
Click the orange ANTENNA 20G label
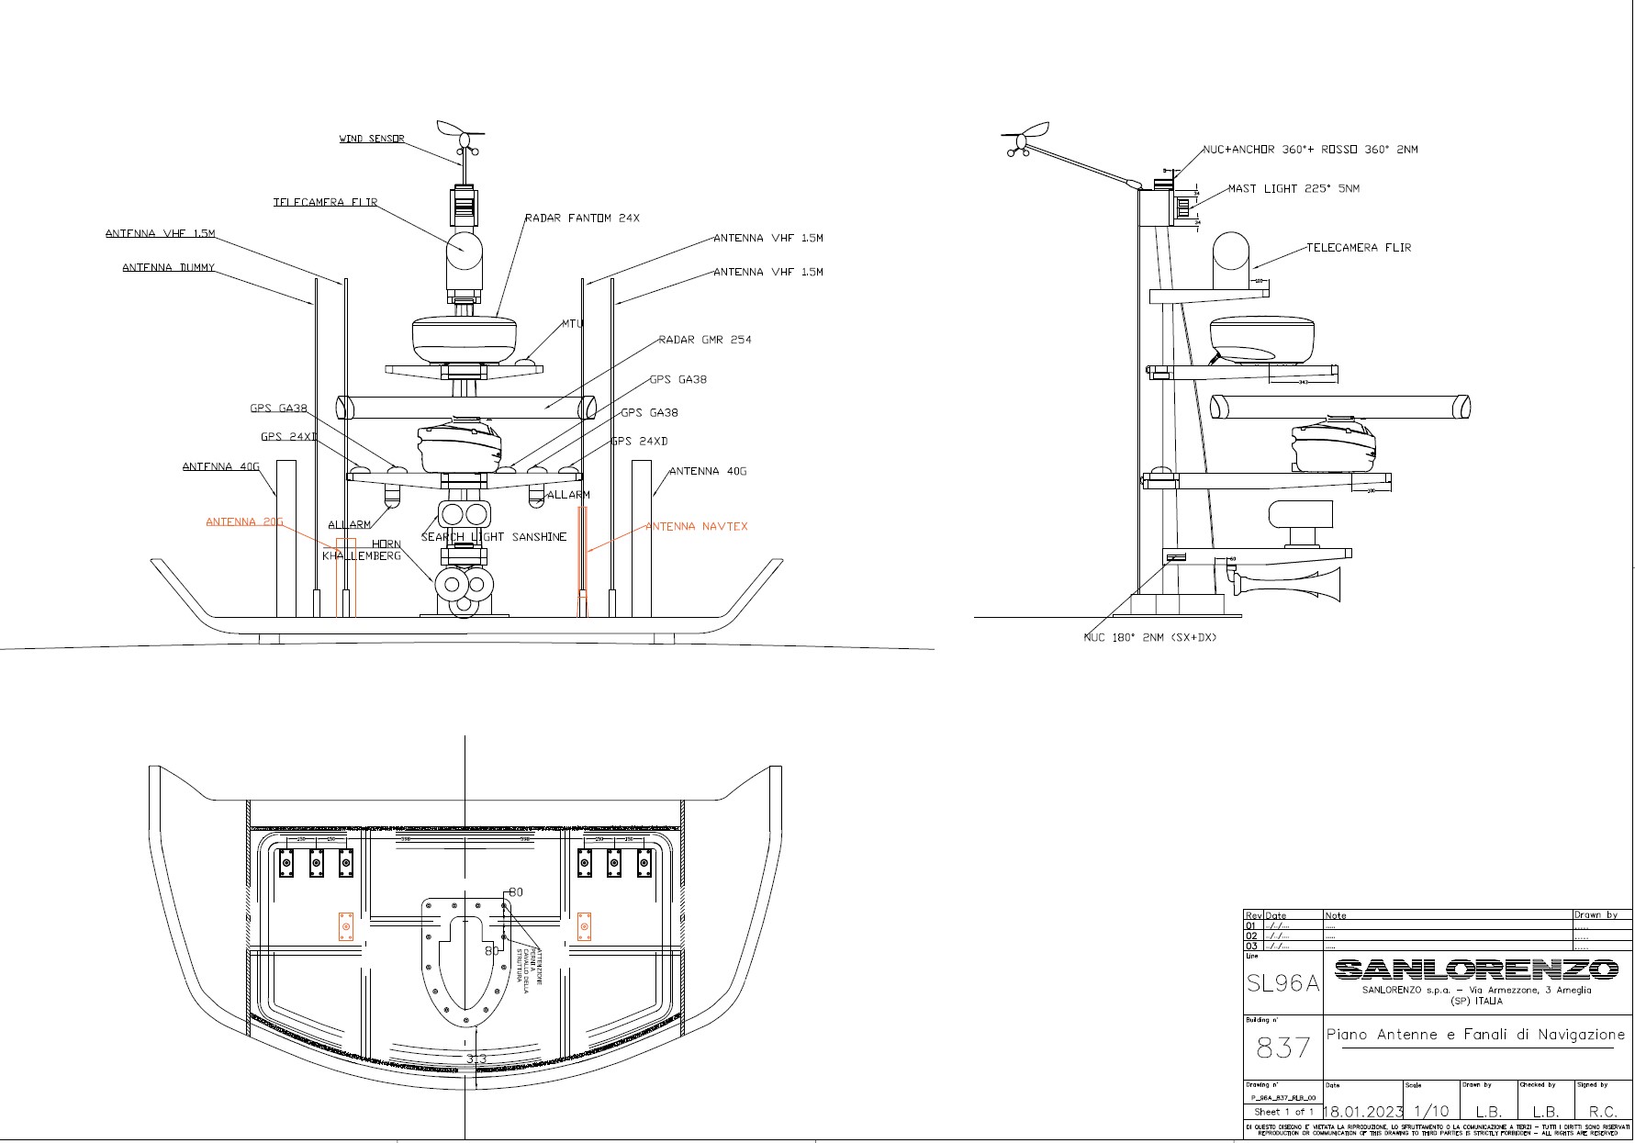pyautogui.click(x=244, y=521)
